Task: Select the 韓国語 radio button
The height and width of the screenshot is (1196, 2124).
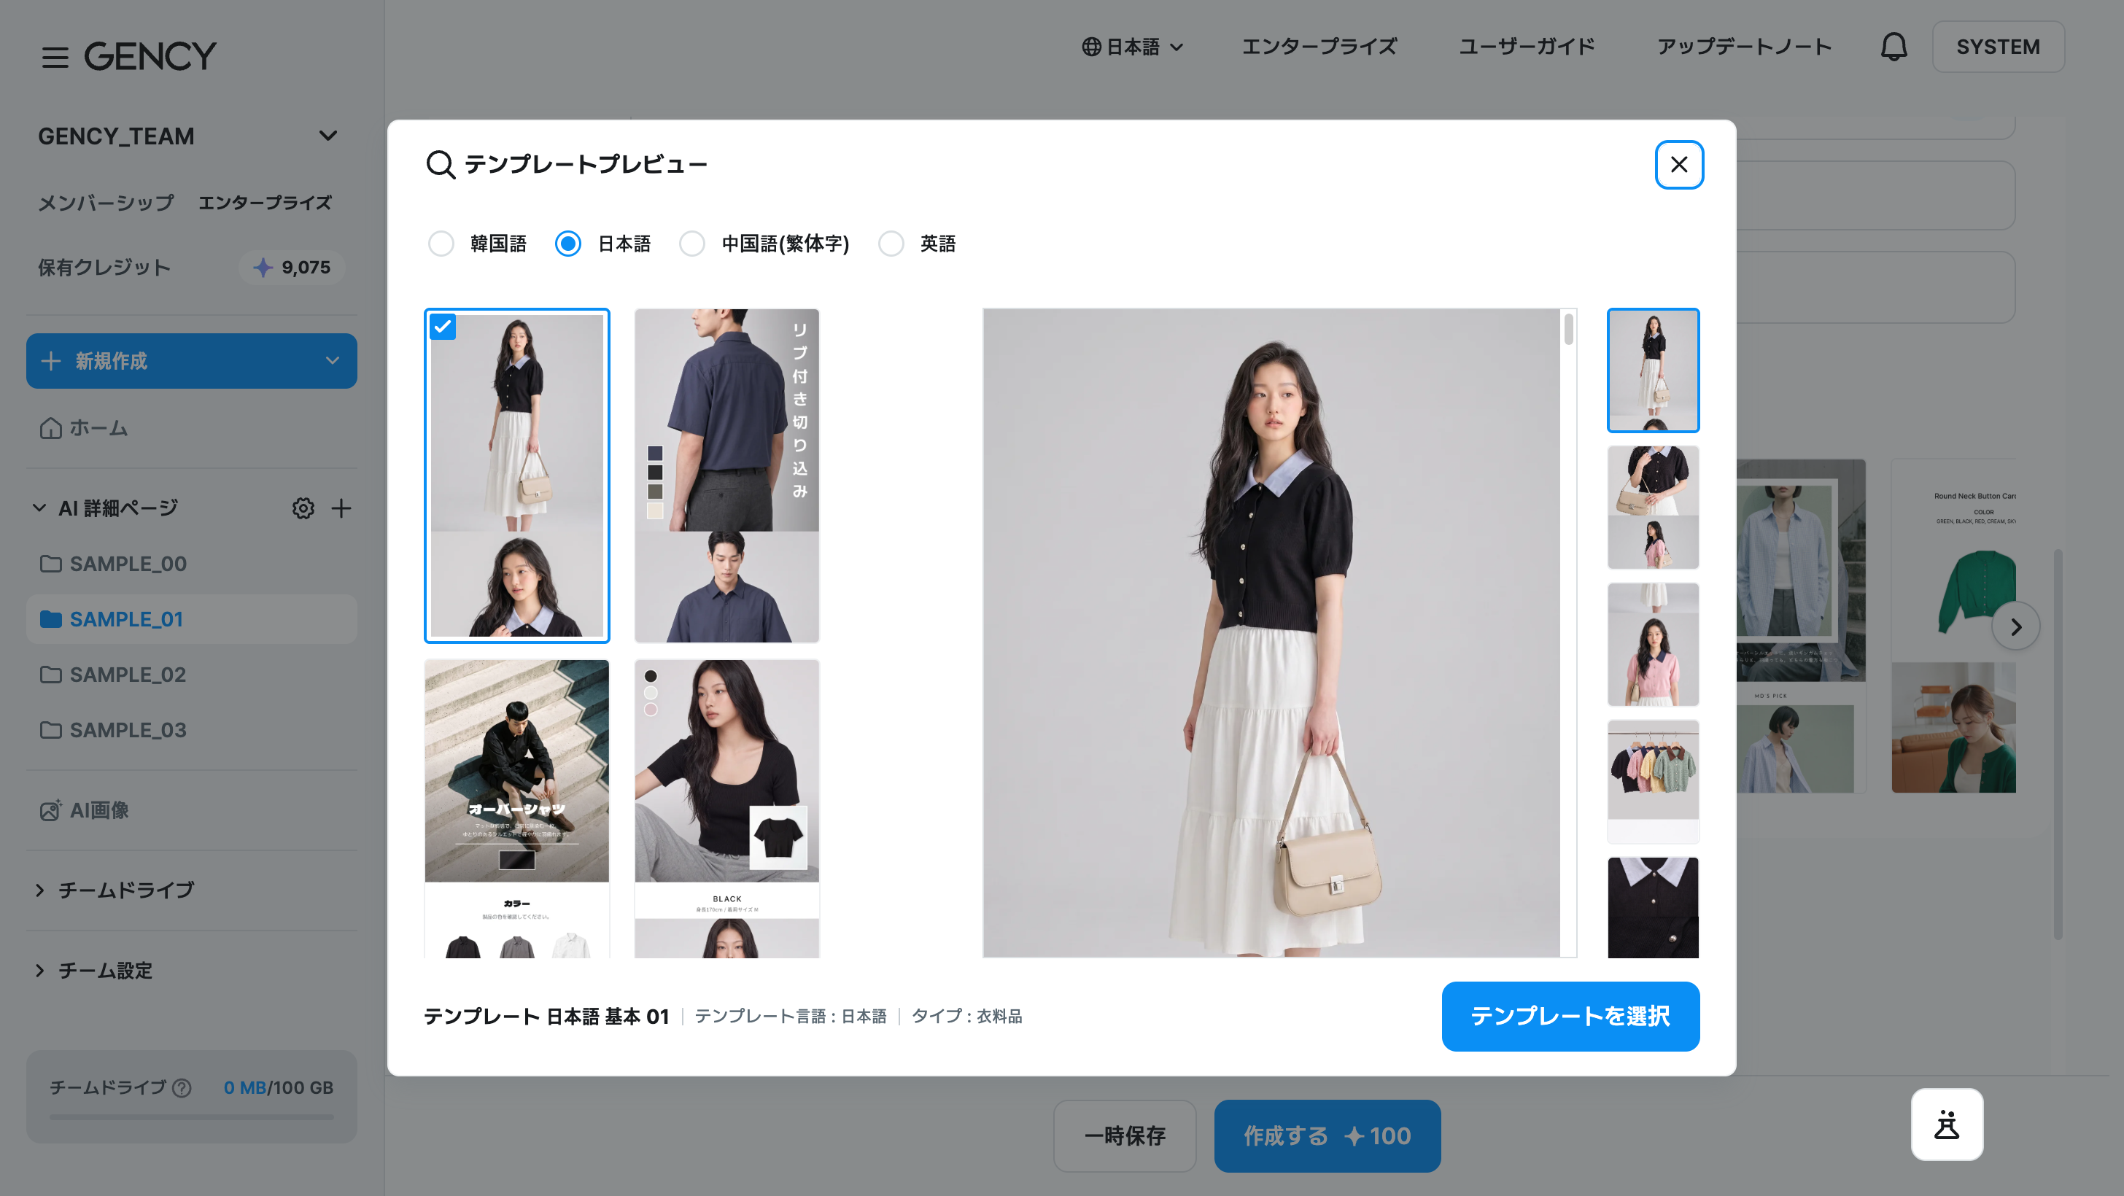Action: tap(441, 243)
